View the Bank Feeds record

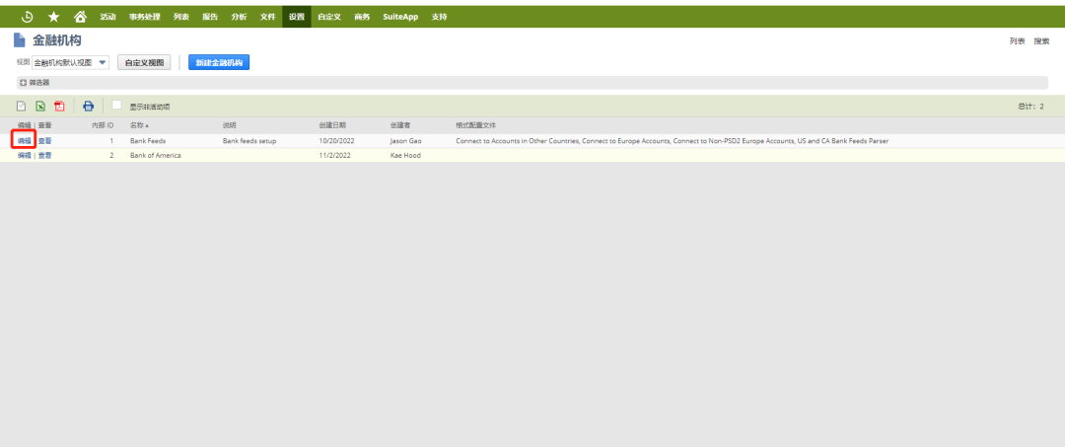click(x=44, y=141)
